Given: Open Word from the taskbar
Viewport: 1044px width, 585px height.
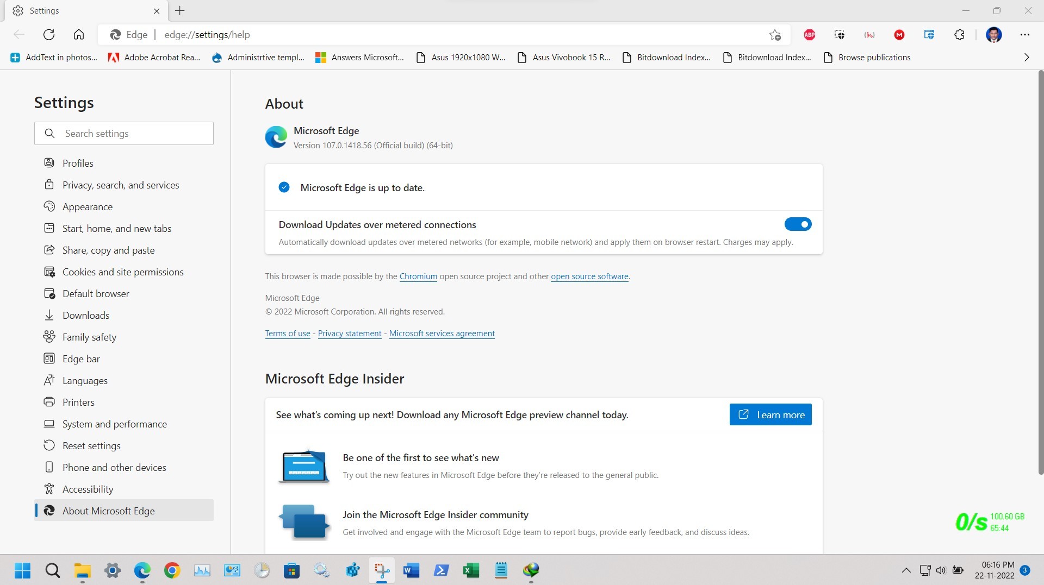Looking at the screenshot, I should 411,570.
